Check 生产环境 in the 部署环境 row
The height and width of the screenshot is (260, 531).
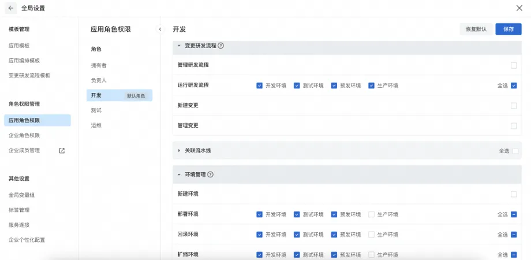coord(371,214)
